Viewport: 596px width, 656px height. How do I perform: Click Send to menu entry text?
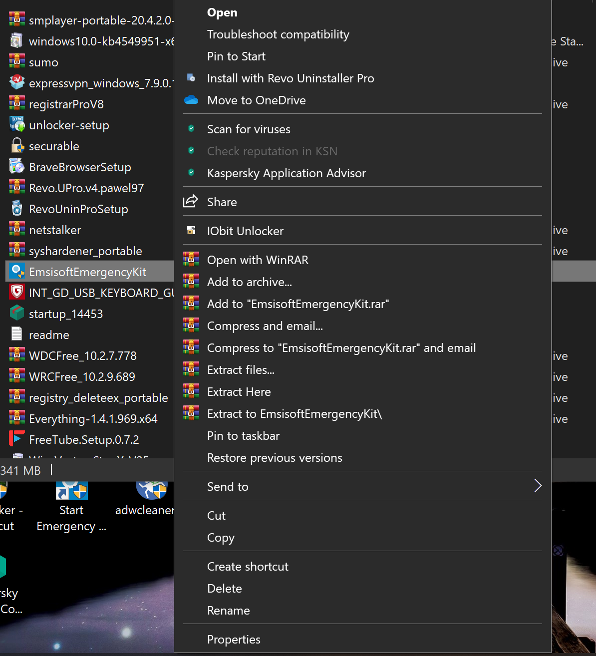pyautogui.click(x=228, y=487)
